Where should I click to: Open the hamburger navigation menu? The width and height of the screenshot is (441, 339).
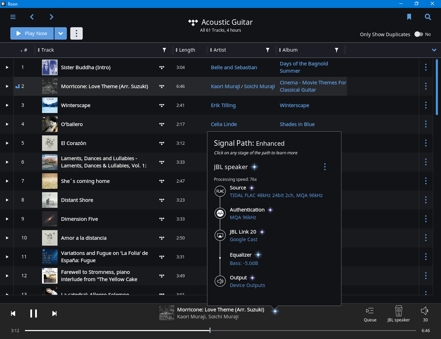[x=13, y=17]
